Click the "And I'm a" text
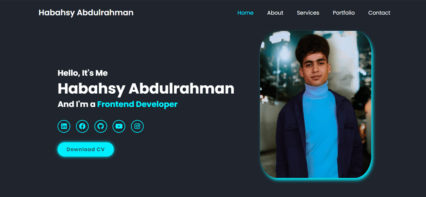The height and width of the screenshot is (197, 426). (x=77, y=104)
